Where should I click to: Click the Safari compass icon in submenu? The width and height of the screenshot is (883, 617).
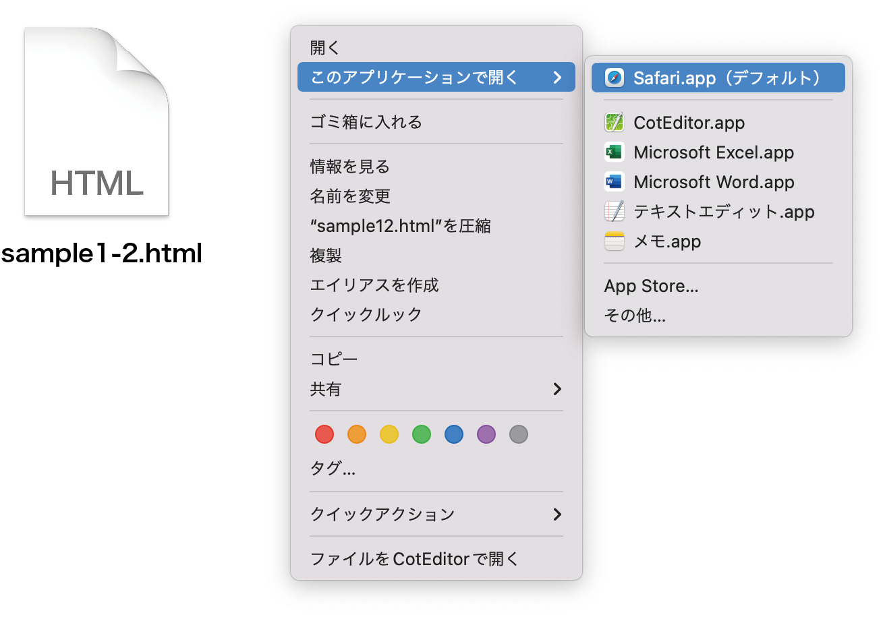point(615,78)
